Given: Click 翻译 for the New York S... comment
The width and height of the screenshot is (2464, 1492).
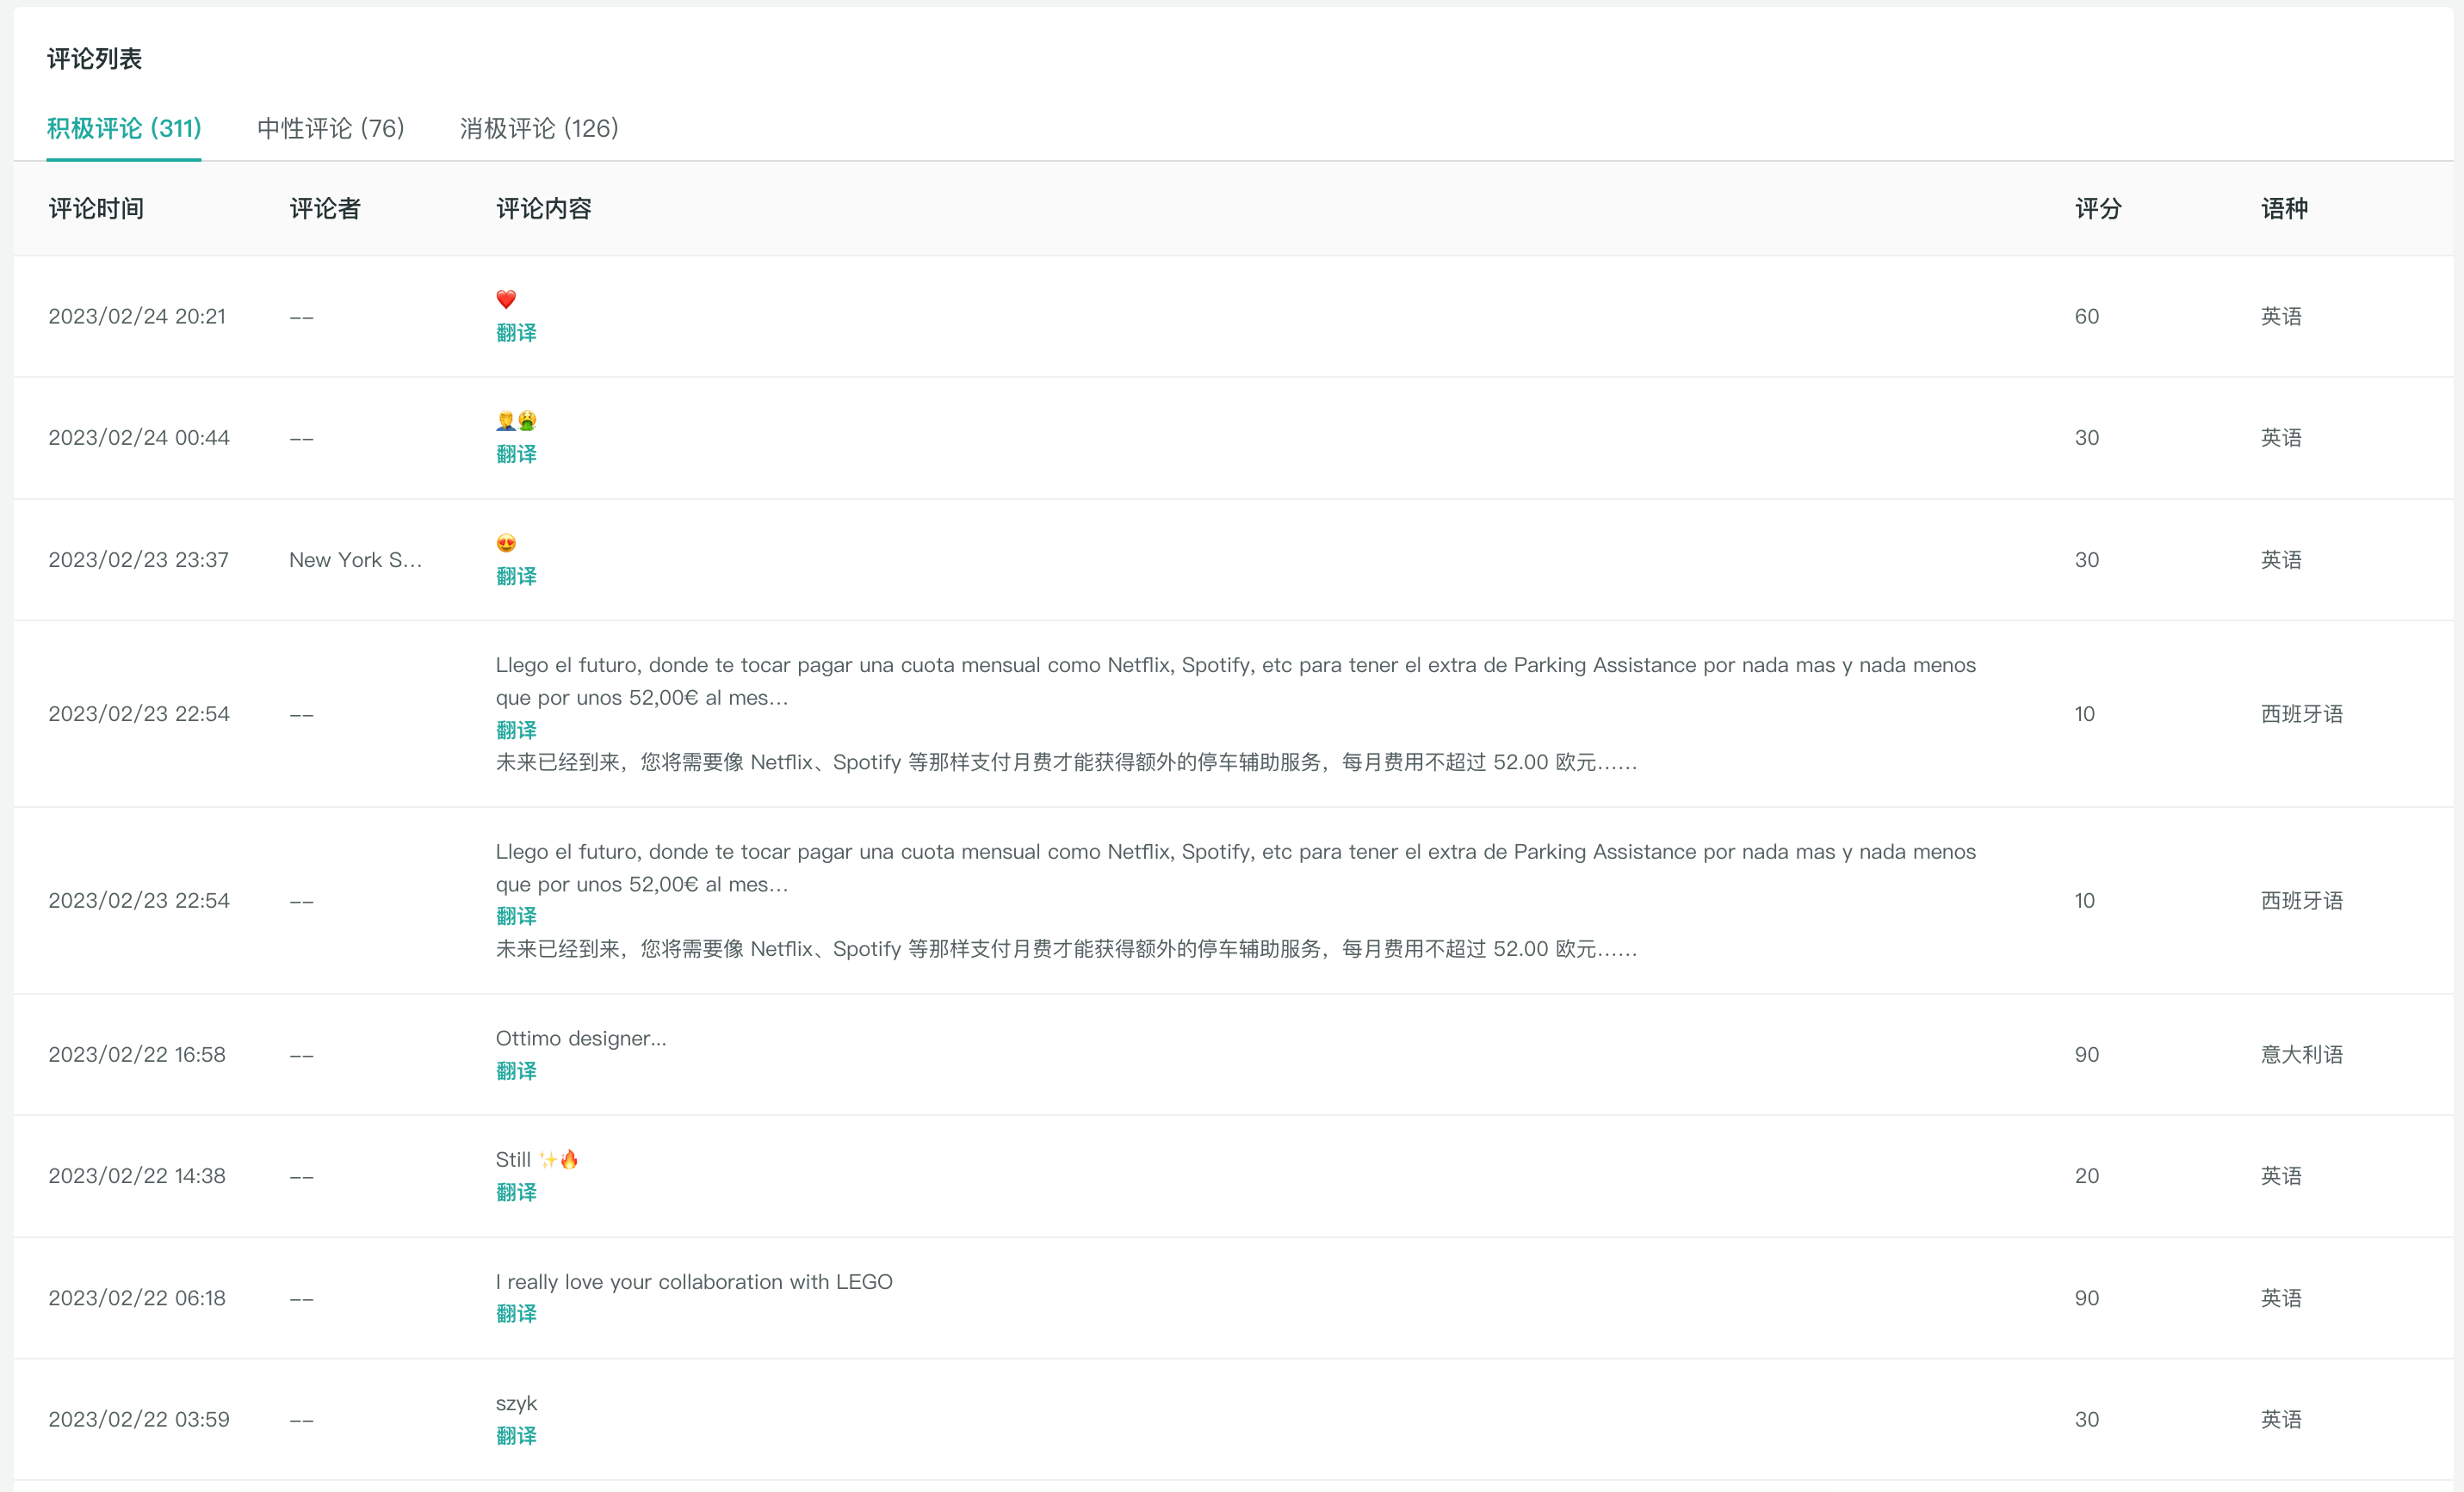Looking at the screenshot, I should (516, 576).
